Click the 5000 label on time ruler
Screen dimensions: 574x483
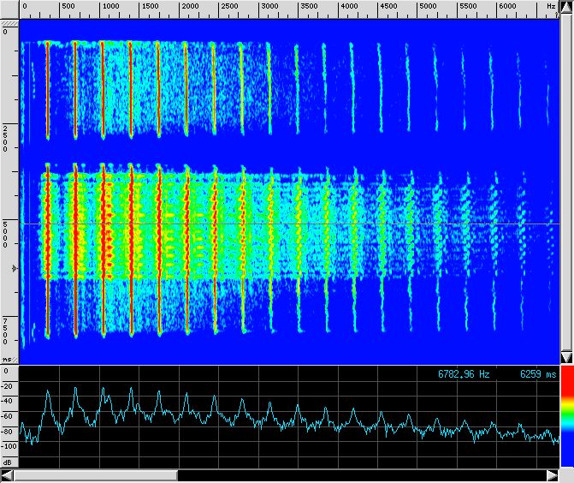tap(5, 233)
